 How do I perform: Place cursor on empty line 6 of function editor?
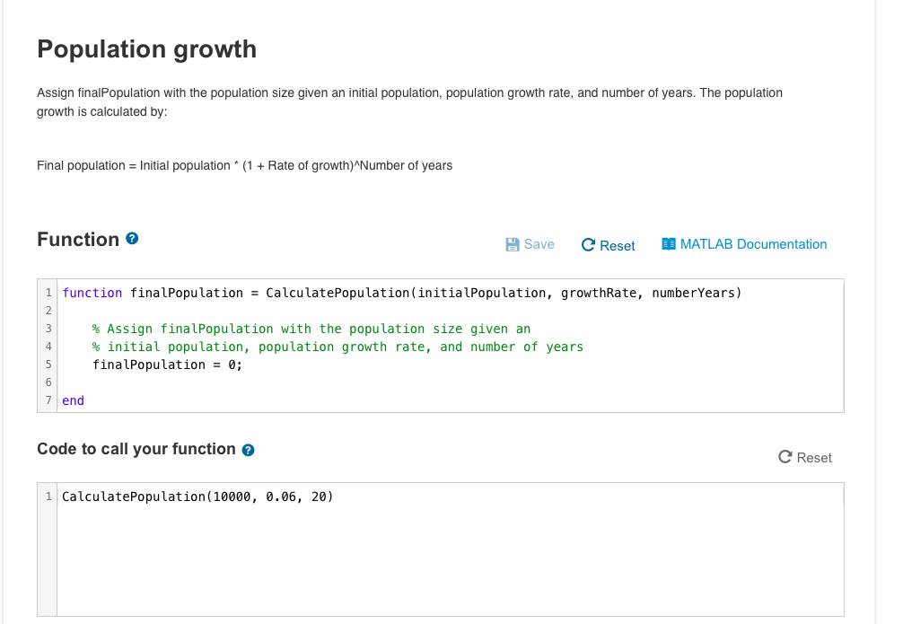[359, 382]
